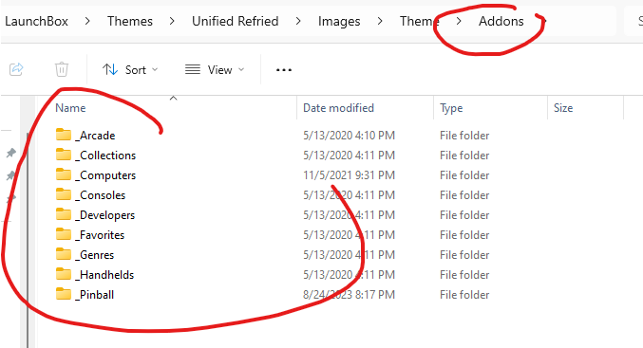The image size is (643, 348).
Task: Expand chevron after Themes breadcrumb
Action: tap(172, 21)
